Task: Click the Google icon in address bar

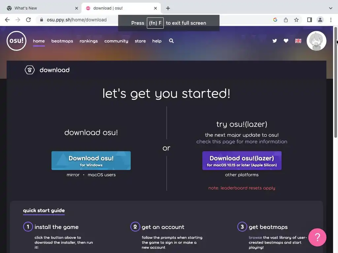Action: tap(275, 20)
